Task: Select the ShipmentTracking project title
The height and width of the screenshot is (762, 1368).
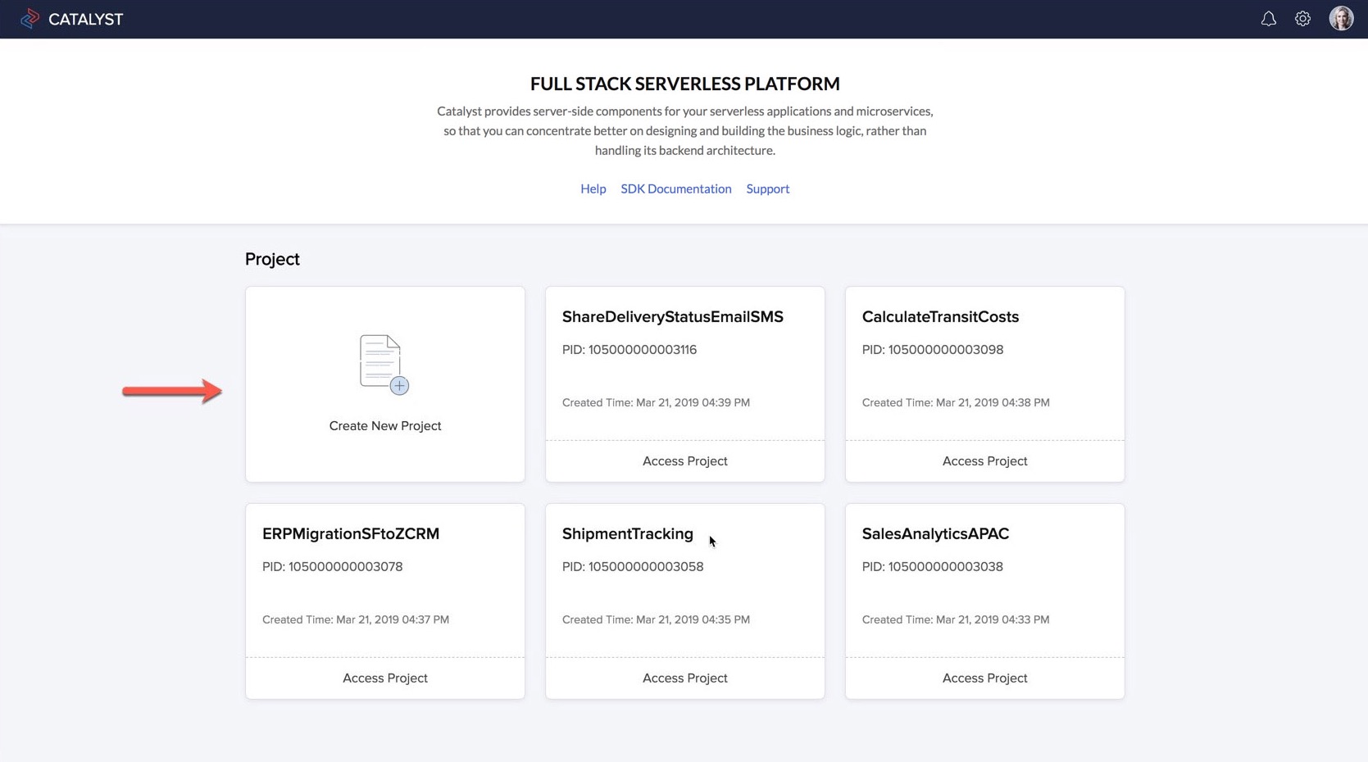Action: [627, 533]
